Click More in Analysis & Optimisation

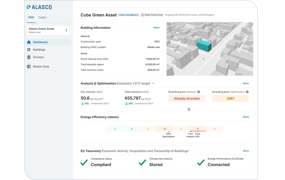click(246, 83)
